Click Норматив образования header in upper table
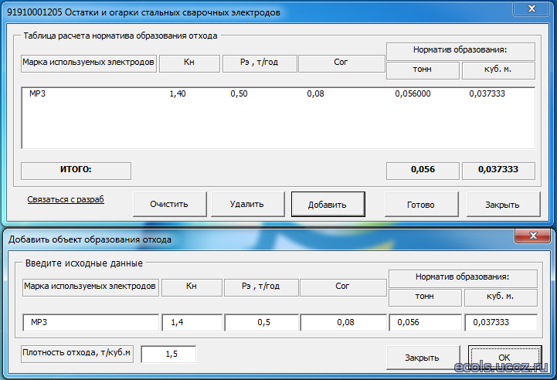Image resolution: width=557 pixels, height=380 pixels. (x=460, y=51)
